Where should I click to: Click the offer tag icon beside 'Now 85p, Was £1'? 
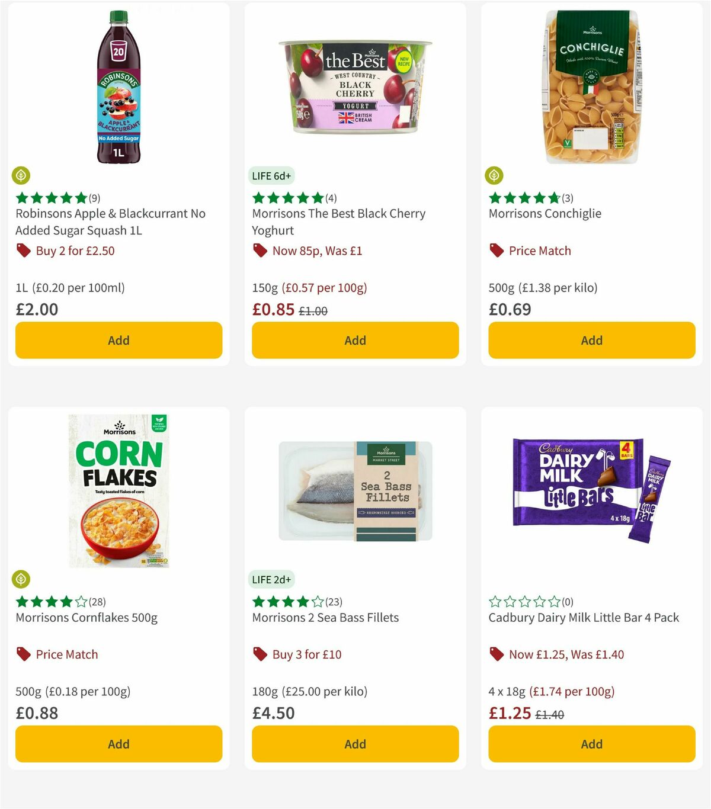260,251
